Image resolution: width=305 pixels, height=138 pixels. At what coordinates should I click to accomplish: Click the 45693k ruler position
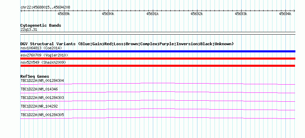(x=241, y=14)
